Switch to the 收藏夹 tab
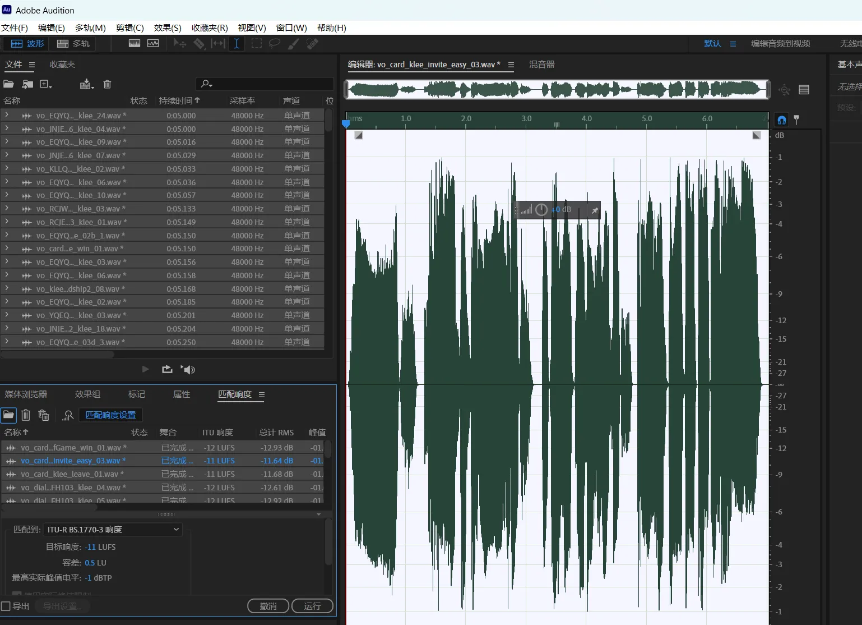 point(62,65)
